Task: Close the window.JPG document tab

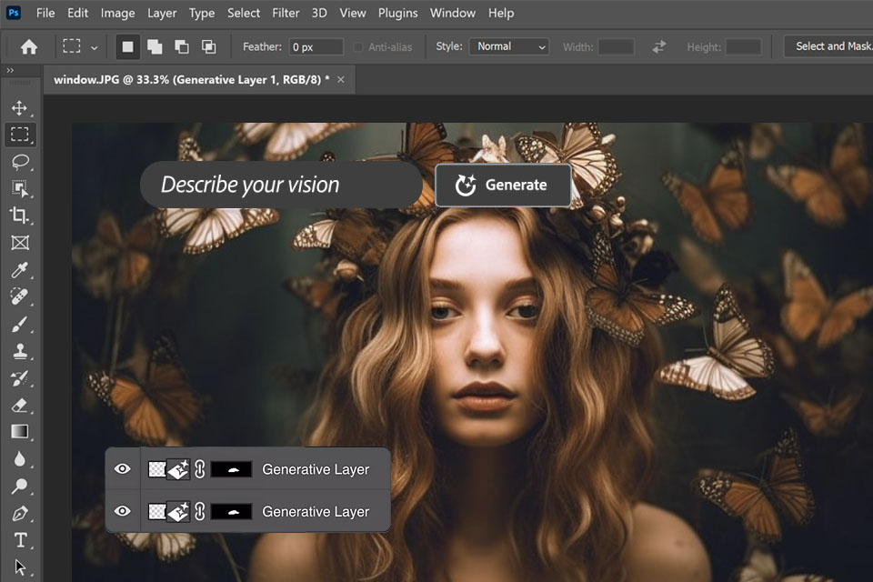Action: click(341, 80)
